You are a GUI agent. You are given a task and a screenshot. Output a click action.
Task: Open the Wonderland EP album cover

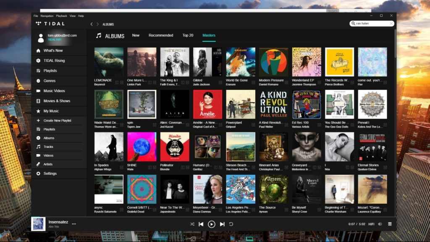click(x=306, y=62)
